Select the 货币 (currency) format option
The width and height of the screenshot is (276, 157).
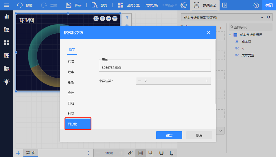pos(71,82)
